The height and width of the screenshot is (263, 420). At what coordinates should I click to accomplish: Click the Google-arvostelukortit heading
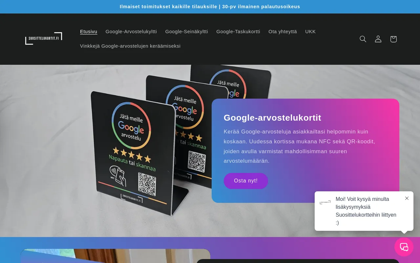click(272, 118)
